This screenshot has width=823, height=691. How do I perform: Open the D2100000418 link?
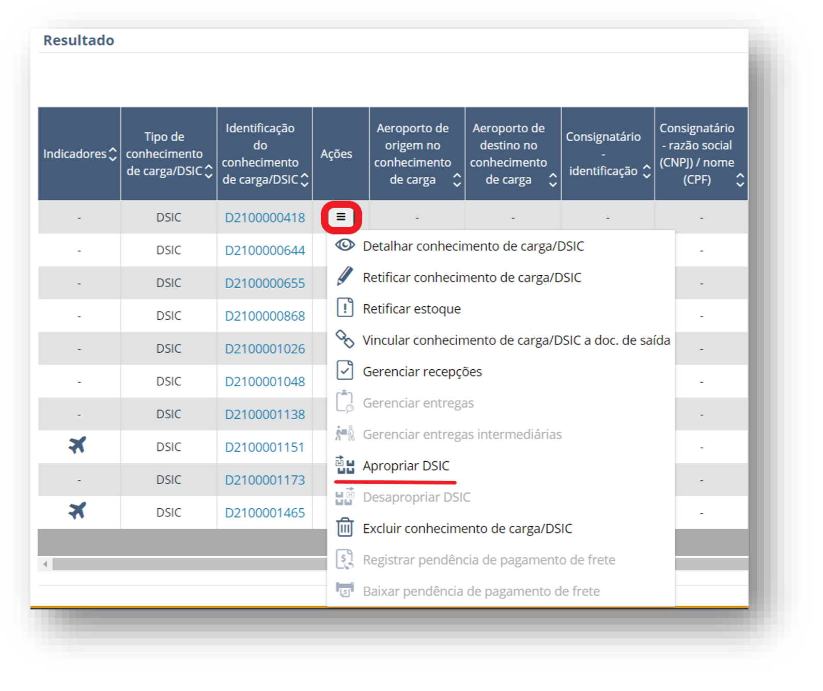point(265,217)
